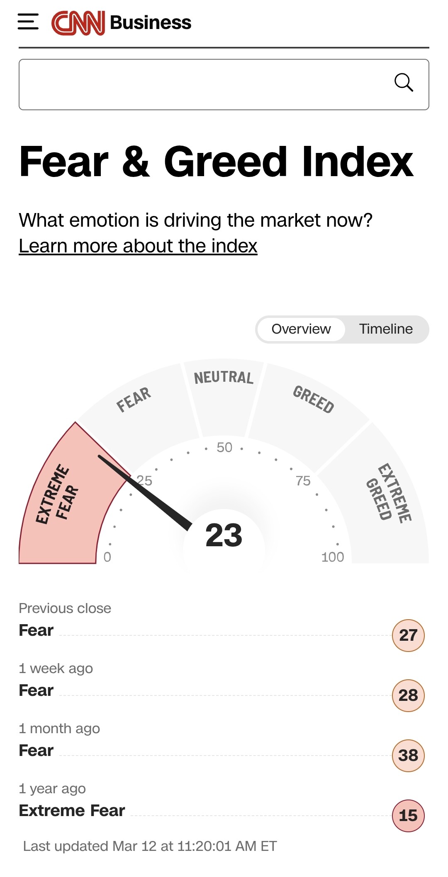
Task: Click the 1 week ago 28 badge
Action: click(408, 695)
